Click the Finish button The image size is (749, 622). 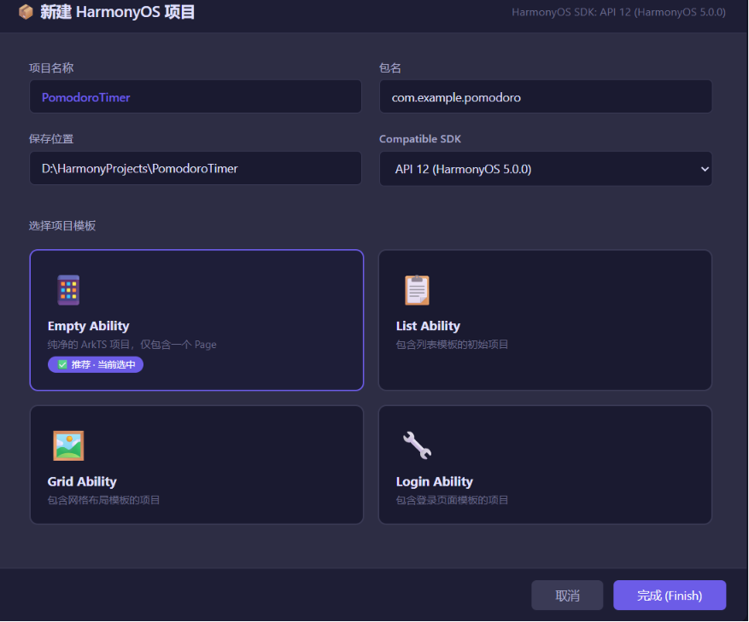pos(670,596)
